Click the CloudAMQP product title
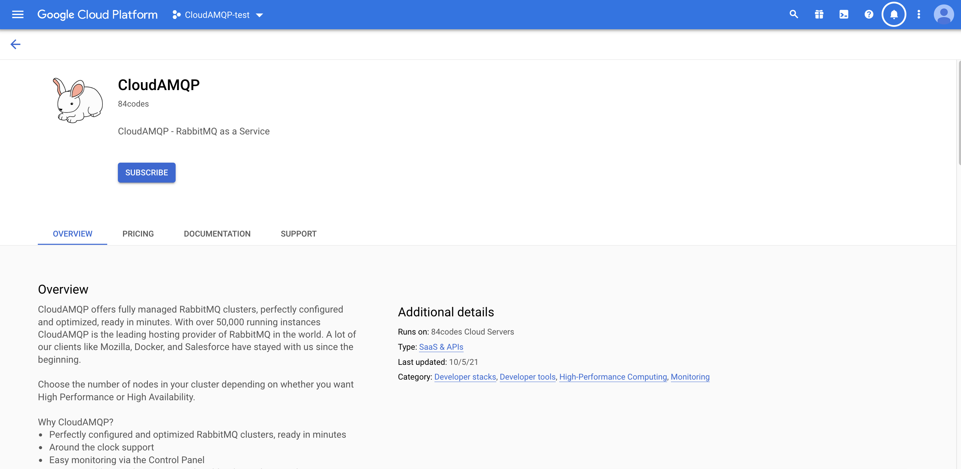Viewport: 961px width, 469px height. coord(158,85)
